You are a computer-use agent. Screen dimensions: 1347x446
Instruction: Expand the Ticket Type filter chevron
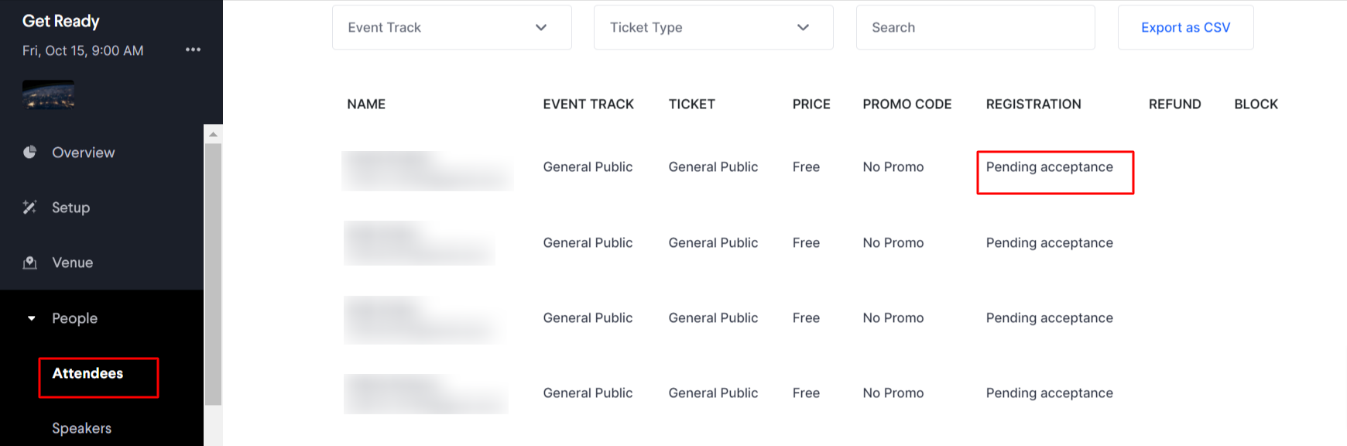(x=803, y=27)
